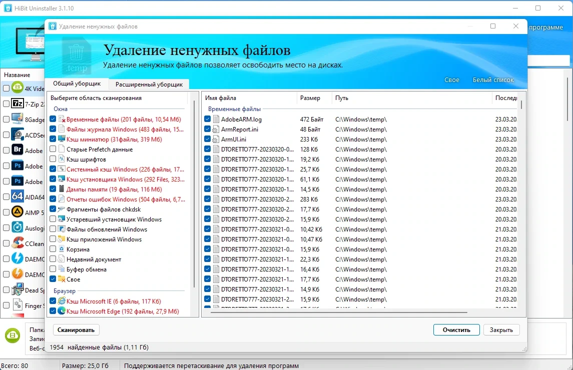Click the clipboard (Буфер обмена) icon
Viewport: 573px width, 370px height.
tap(62, 269)
